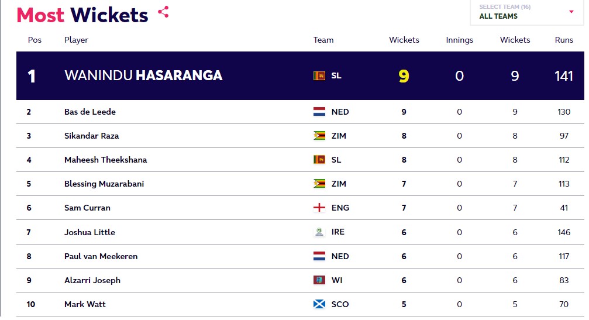
Task: Click the Pos column header
Action: [x=35, y=40]
